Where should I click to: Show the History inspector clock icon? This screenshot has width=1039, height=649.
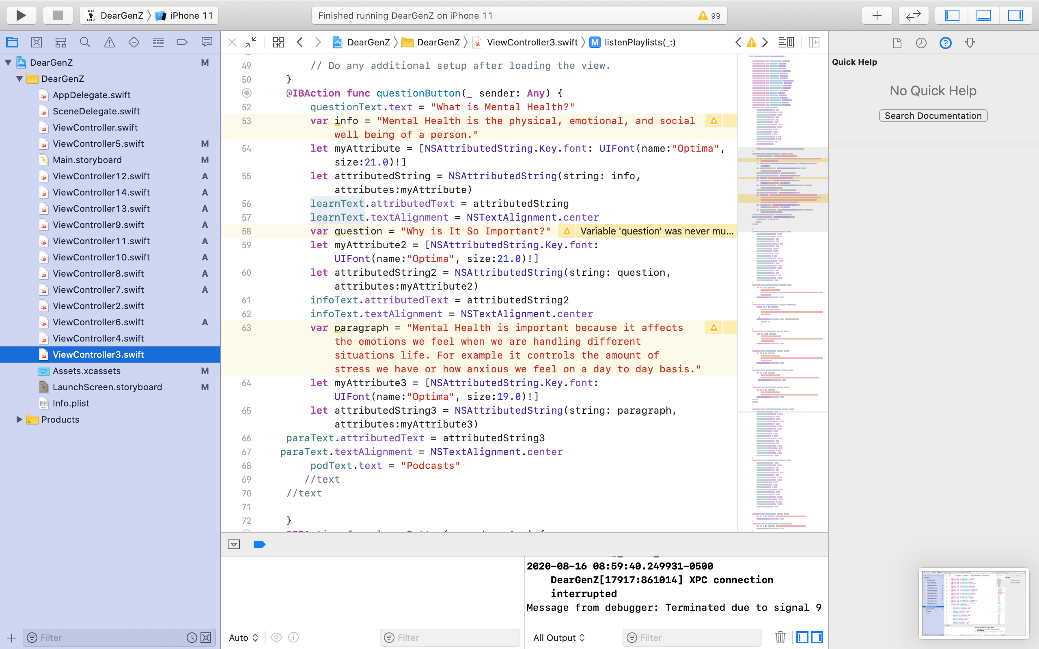[x=921, y=43]
